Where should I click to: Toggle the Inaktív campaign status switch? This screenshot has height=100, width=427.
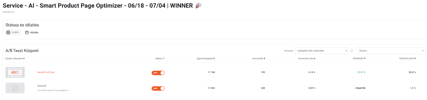tap(13, 32)
